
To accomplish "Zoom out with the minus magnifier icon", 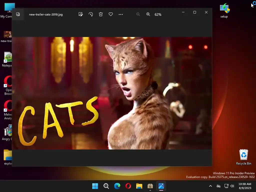I will coord(138,14).
